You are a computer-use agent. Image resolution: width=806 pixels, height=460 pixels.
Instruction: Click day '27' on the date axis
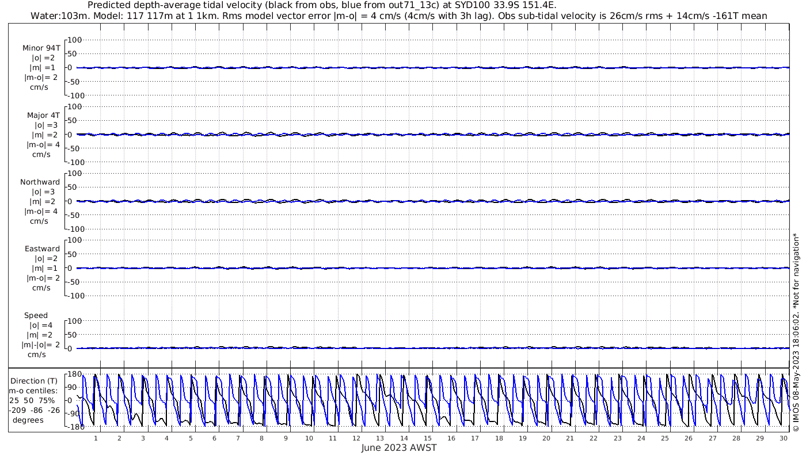(713, 438)
